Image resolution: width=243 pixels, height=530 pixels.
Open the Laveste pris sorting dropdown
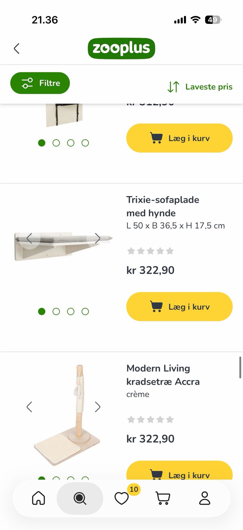click(x=200, y=87)
